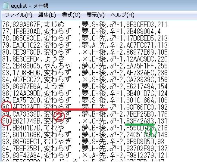Open the 編集(E) menu
The image size is (197, 164).
tap(47, 15)
